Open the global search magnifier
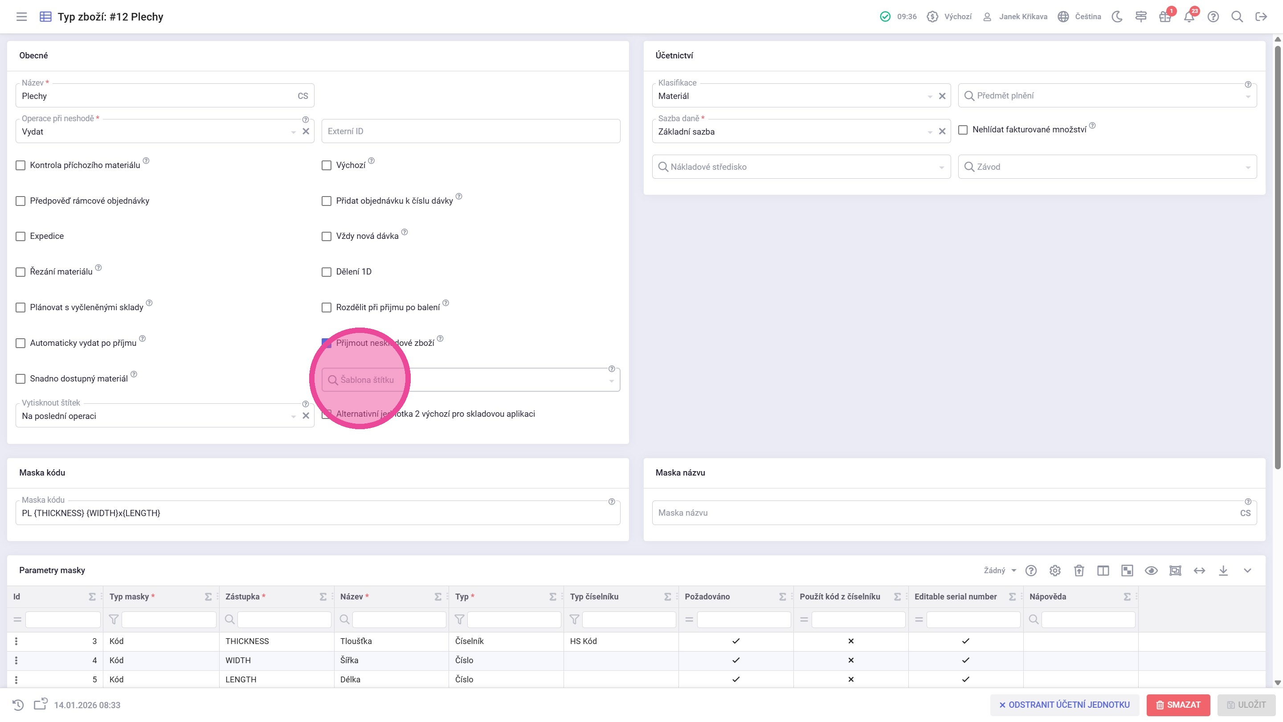This screenshot has height=722, width=1283. (1237, 16)
